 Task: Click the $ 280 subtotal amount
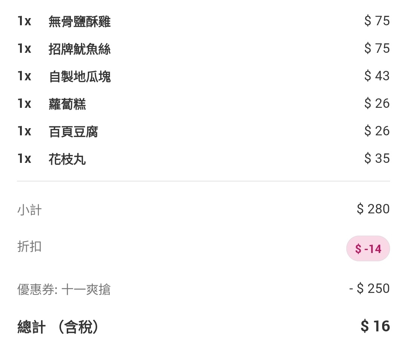pos(373,209)
